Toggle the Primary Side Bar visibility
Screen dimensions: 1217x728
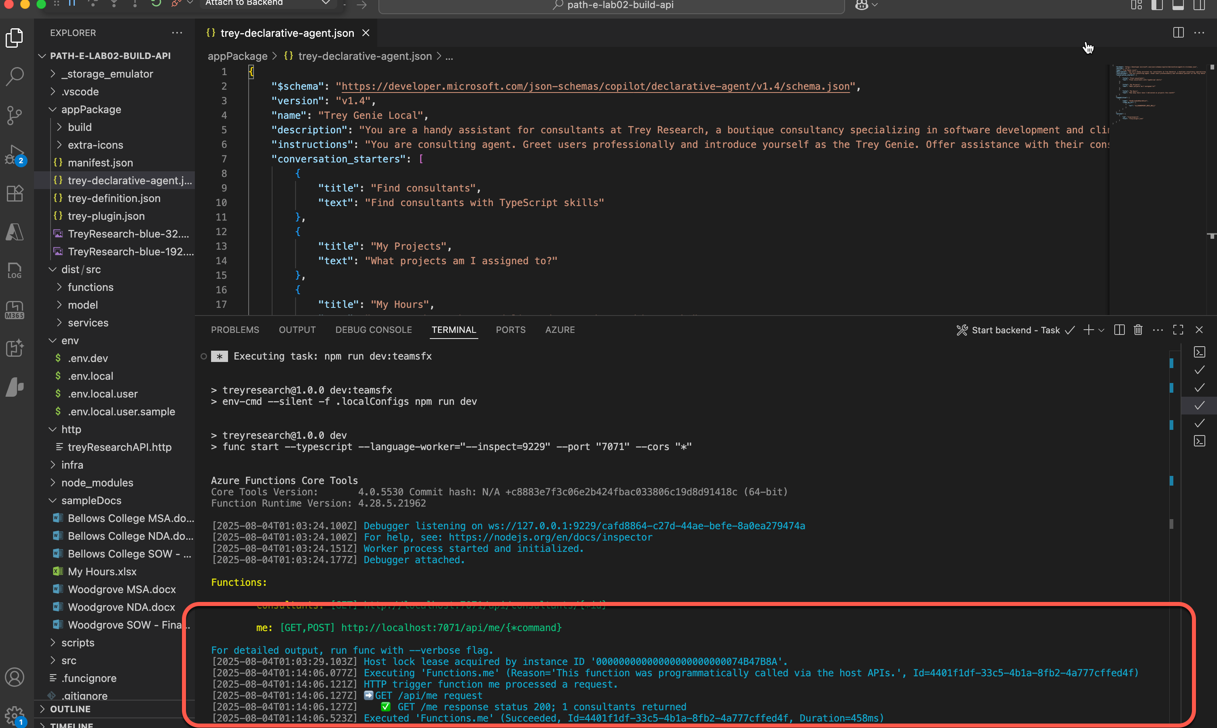click(1157, 5)
